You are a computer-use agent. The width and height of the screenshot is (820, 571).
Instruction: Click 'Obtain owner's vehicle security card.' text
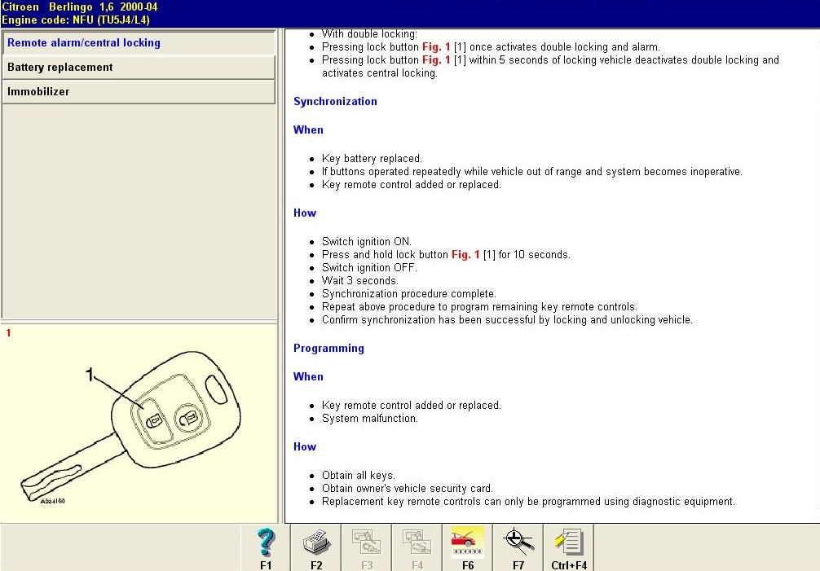pos(408,489)
